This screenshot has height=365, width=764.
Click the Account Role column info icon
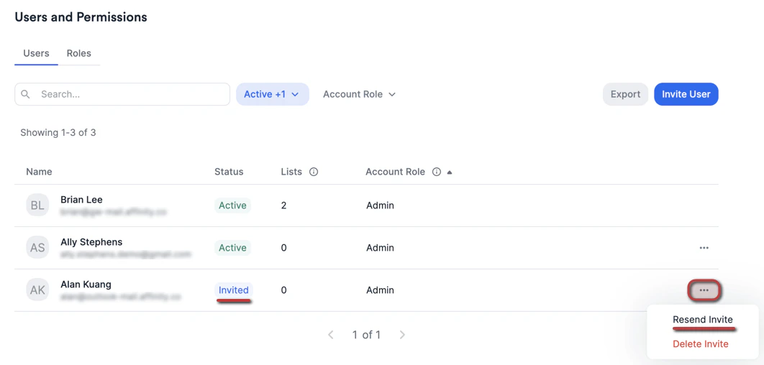point(437,172)
